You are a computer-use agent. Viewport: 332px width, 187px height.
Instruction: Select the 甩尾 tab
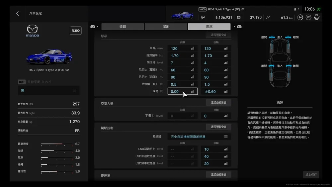point(209,27)
